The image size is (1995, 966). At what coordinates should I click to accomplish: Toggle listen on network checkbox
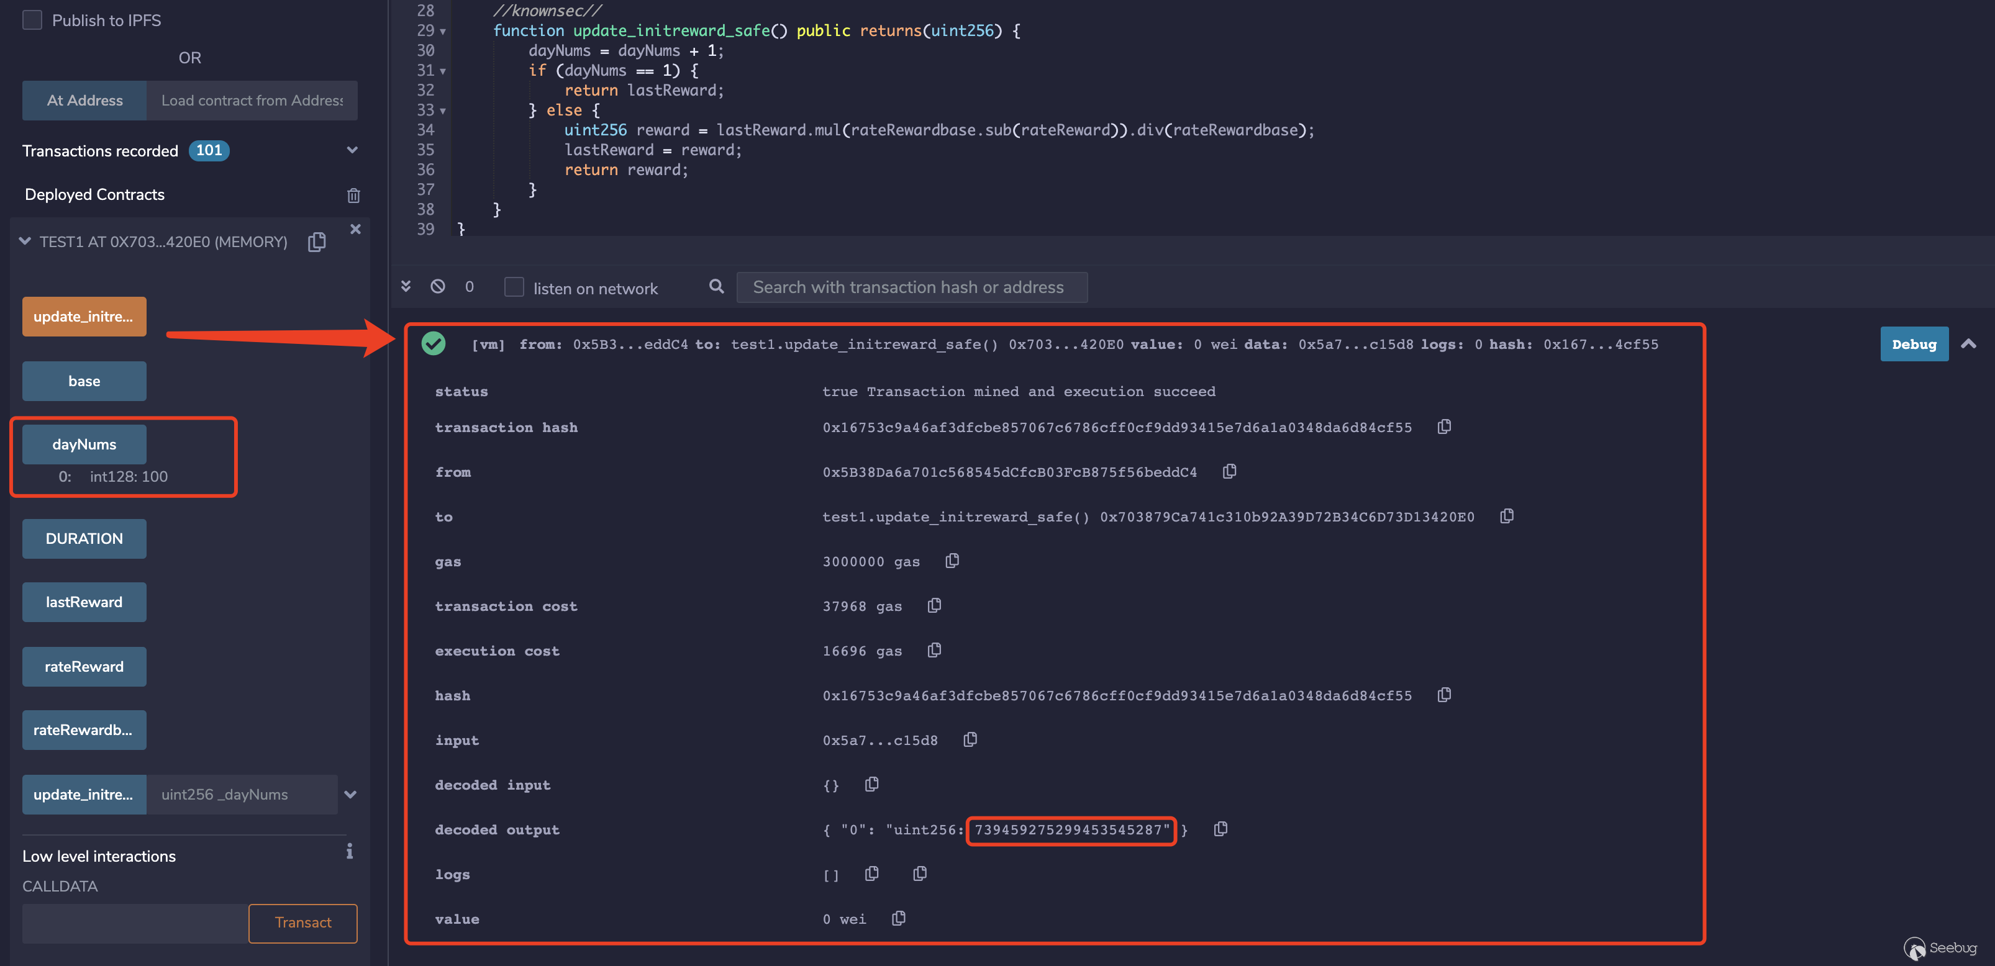pyautogui.click(x=514, y=287)
